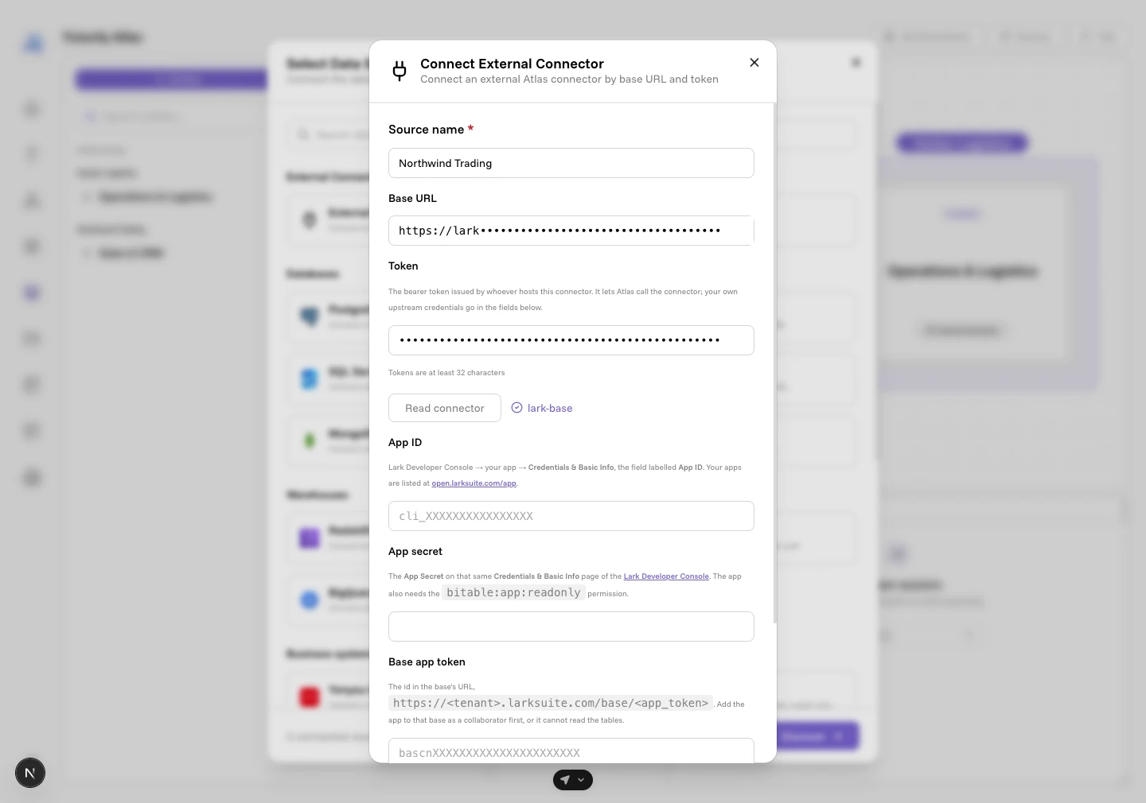Focus the Source name field containing Northwind Trading
Image resolution: width=1146 pixels, height=803 pixels.
(571, 163)
